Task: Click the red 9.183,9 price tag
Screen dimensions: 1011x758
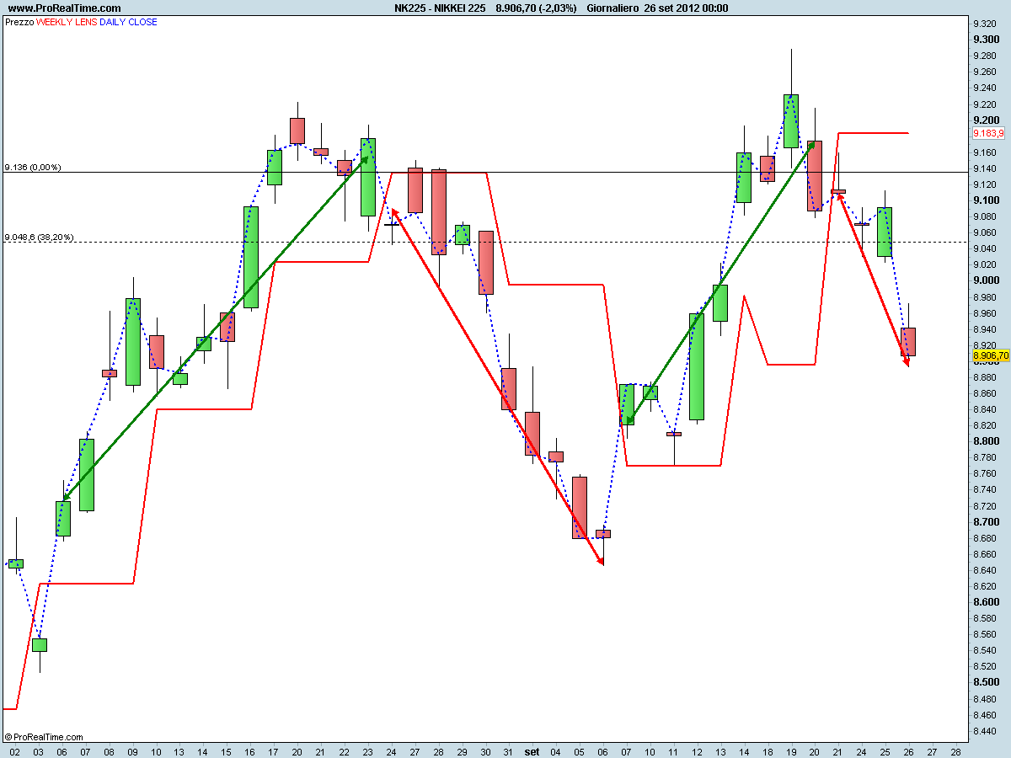Action: click(x=989, y=133)
